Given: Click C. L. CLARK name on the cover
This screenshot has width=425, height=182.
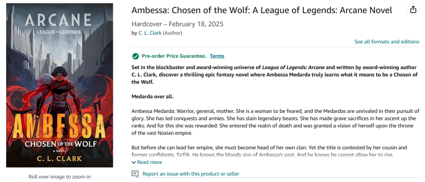Looking at the screenshot, I should click(x=60, y=158).
